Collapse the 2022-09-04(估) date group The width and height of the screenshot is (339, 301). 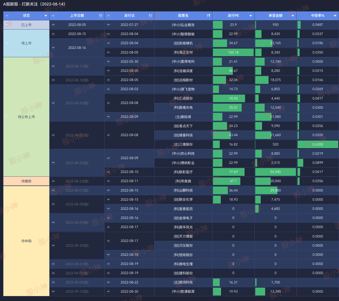[x=53, y=282]
